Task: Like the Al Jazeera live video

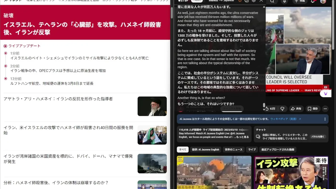Action: click(x=270, y=109)
